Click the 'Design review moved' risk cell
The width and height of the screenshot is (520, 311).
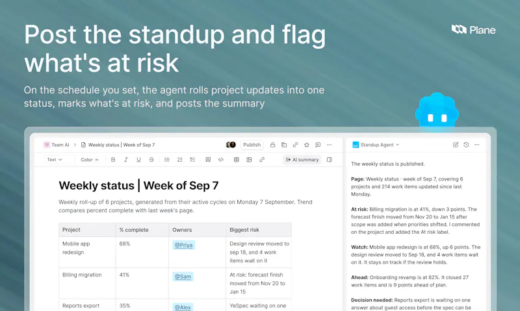click(x=259, y=252)
